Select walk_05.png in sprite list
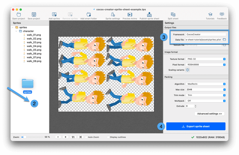This screenshot has height=155, width=239. [x=34, y=50]
